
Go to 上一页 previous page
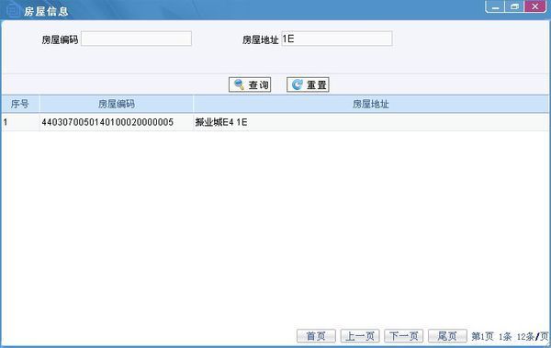(x=360, y=336)
